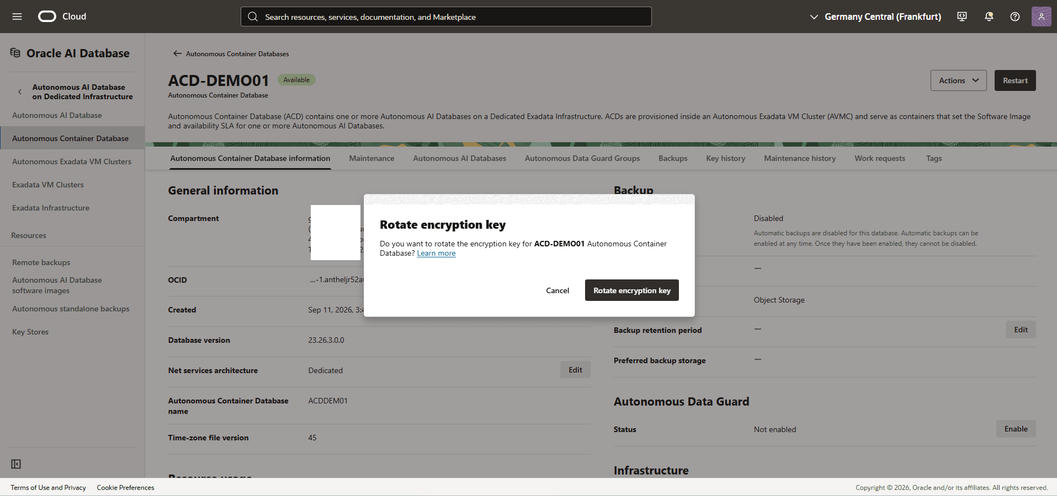The width and height of the screenshot is (1057, 496).
Task: Open Autonomous Exadata VM Clusters
Action: (x=72, y=161)
